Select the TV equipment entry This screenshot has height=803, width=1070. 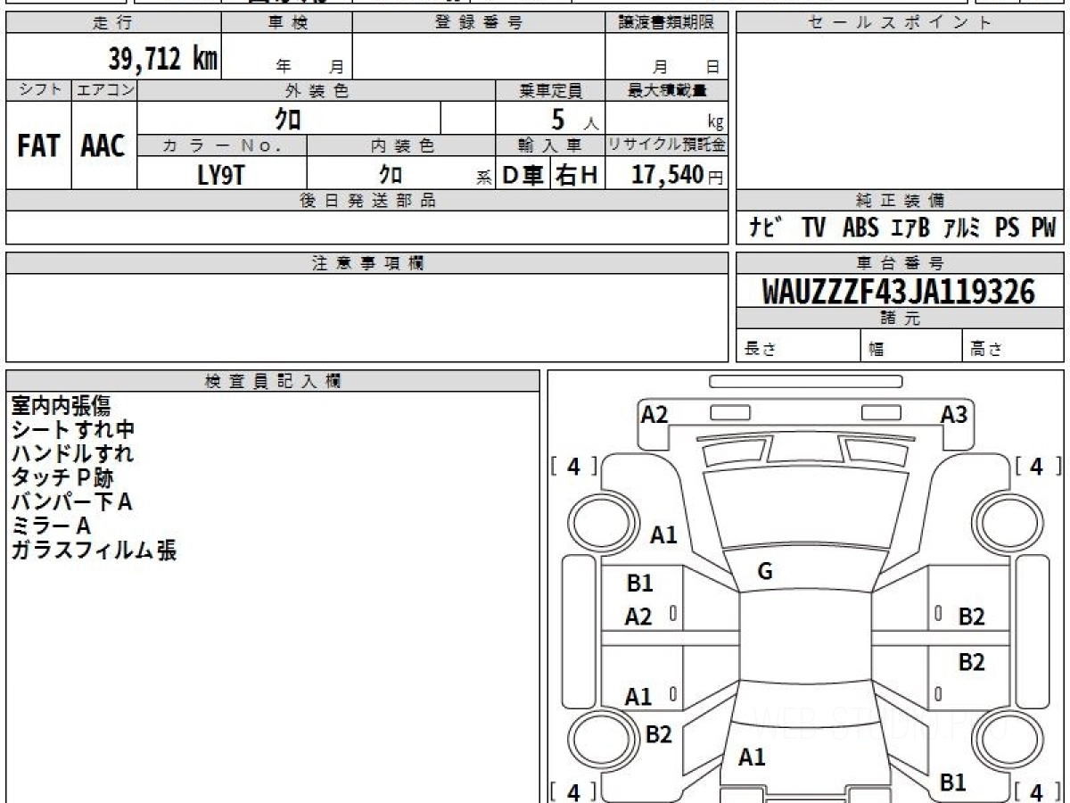pos(813,228)
